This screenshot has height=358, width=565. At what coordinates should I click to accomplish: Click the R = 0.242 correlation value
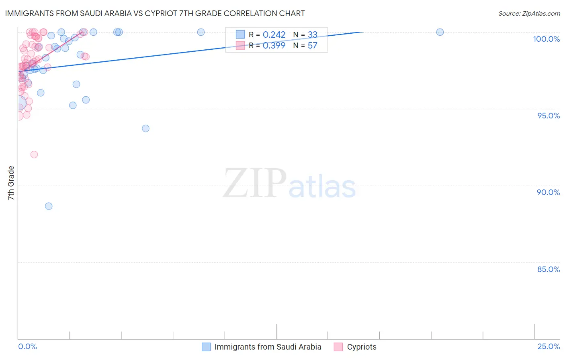point(267,35)
